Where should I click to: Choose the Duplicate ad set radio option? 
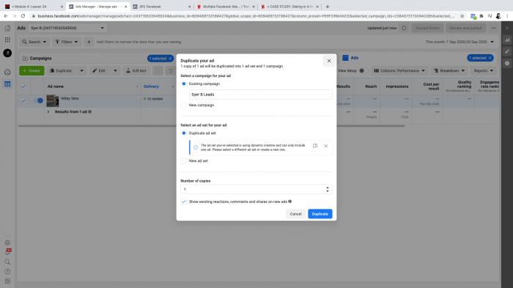click(x=183, y=133)
